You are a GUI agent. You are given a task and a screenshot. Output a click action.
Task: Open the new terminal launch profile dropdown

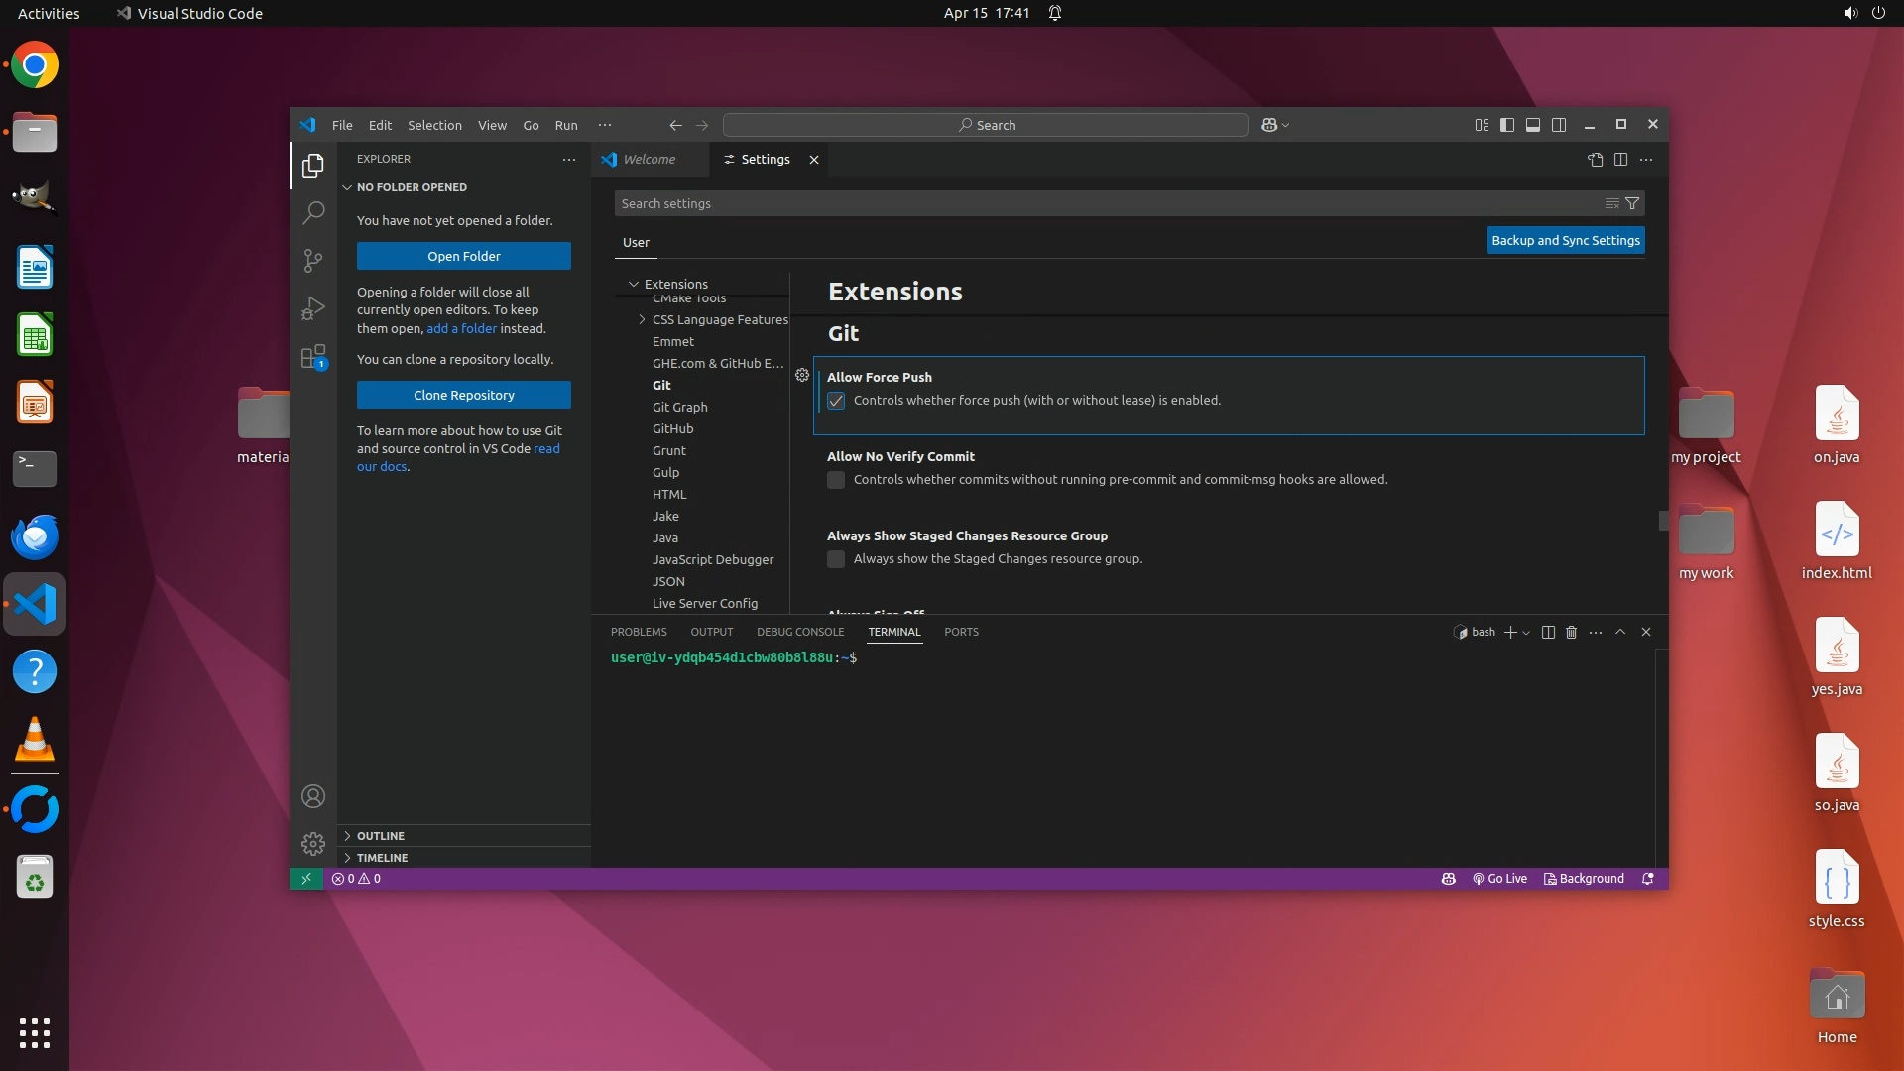1526,632
